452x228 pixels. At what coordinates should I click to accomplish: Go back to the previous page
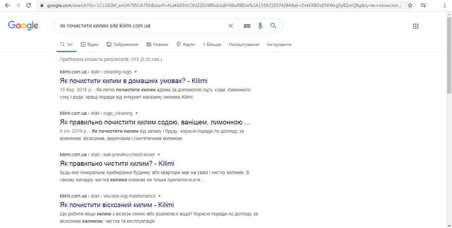coord(7,5)
